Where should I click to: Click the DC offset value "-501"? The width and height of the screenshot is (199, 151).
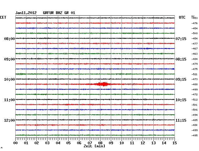194,105
